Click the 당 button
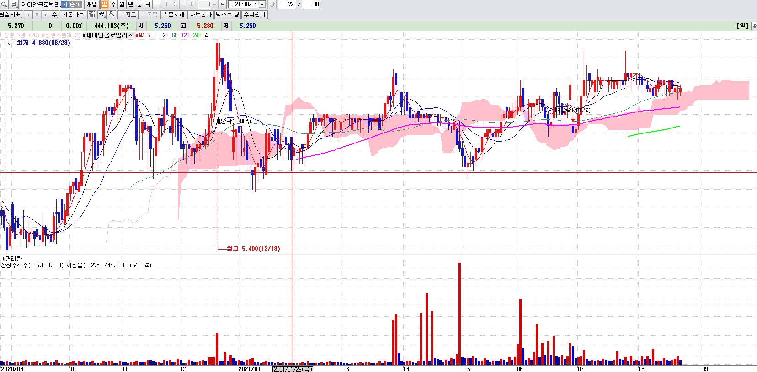 (x=272, y=5)
